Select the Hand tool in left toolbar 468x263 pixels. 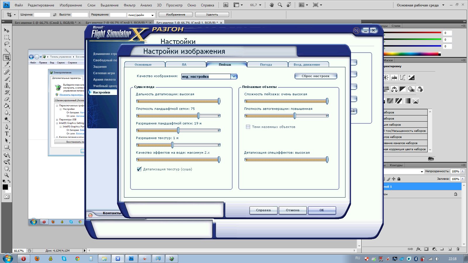point(6,168)
